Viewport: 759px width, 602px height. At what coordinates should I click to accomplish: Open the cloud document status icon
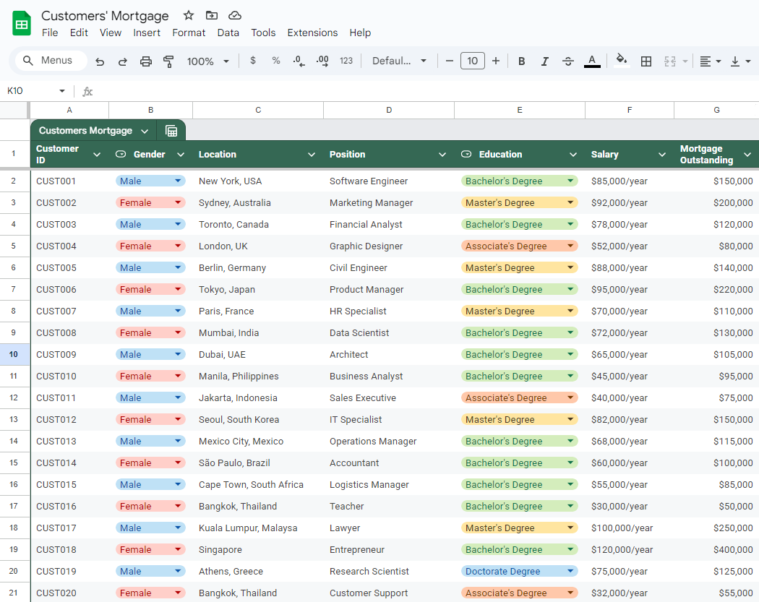[234, 15]
